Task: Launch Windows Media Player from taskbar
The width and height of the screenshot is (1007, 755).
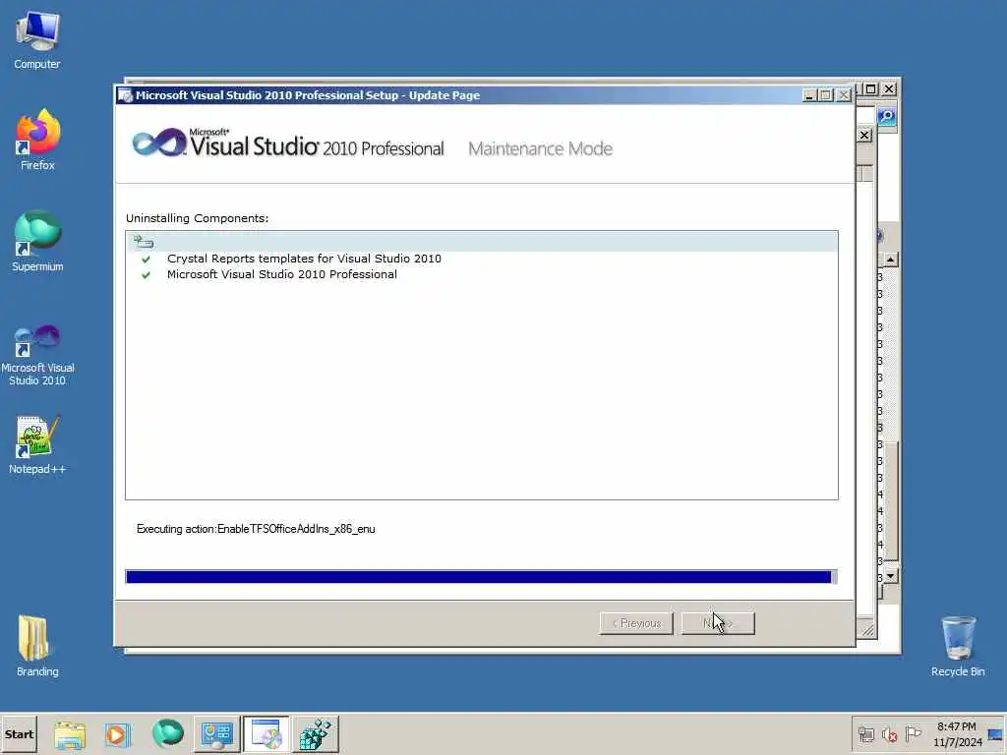Action: tap(118, 734)
